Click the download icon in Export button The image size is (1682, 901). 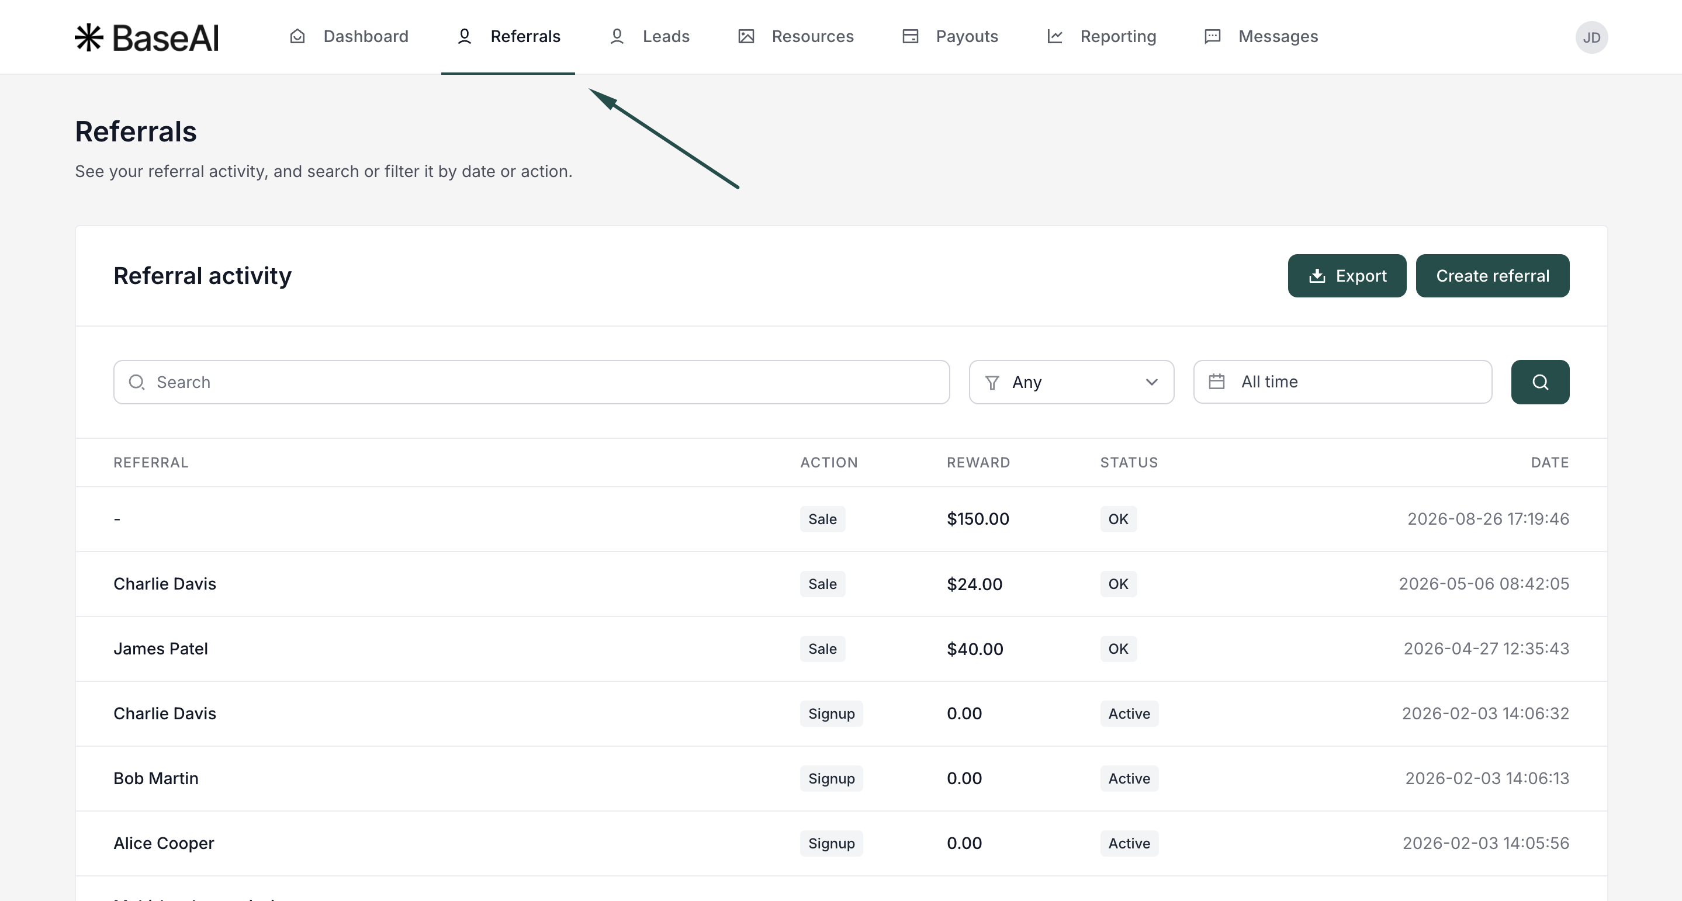point(1317,276)
